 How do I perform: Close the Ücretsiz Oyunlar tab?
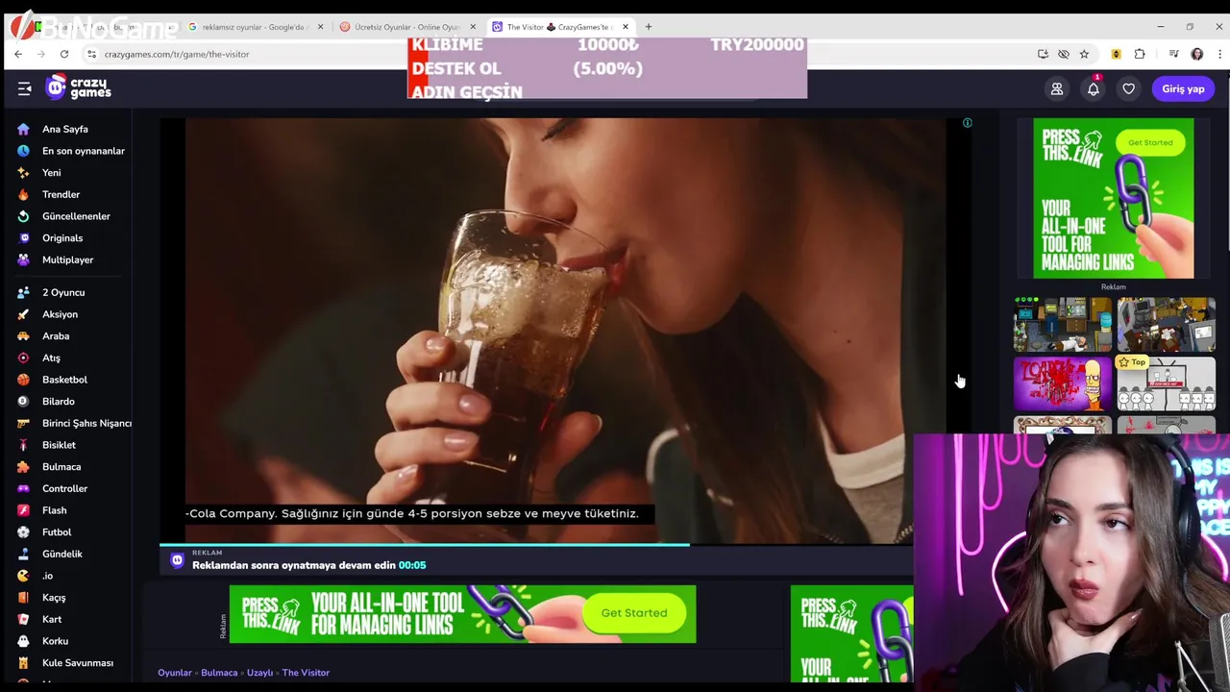pyautogui.click(x=472, y=27)
